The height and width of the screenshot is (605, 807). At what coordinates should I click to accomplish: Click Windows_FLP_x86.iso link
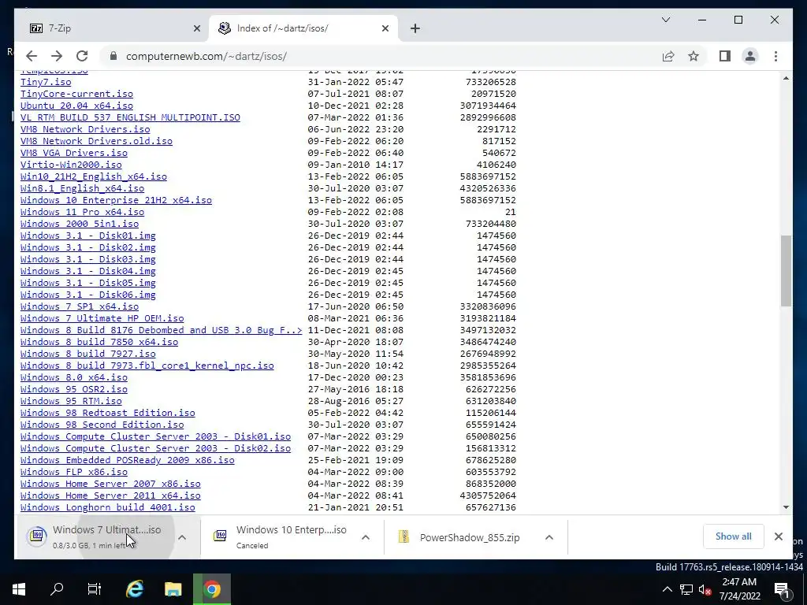(73, 472)
